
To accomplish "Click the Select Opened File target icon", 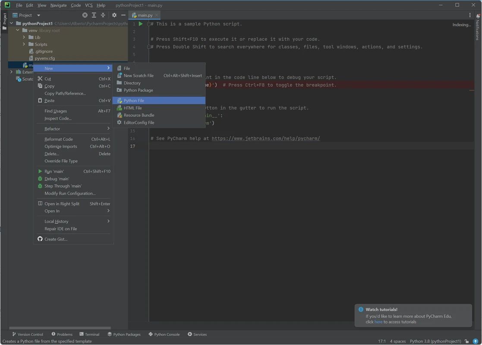I will pos(85,15).
